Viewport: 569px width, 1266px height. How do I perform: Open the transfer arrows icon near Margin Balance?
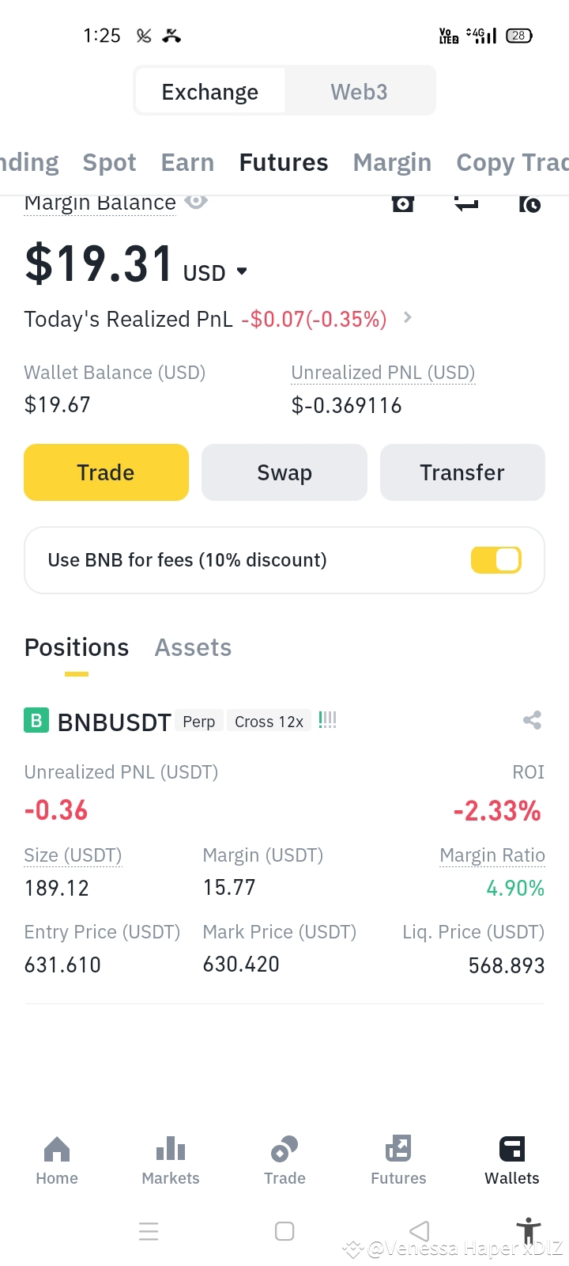[x=466, y=203]
